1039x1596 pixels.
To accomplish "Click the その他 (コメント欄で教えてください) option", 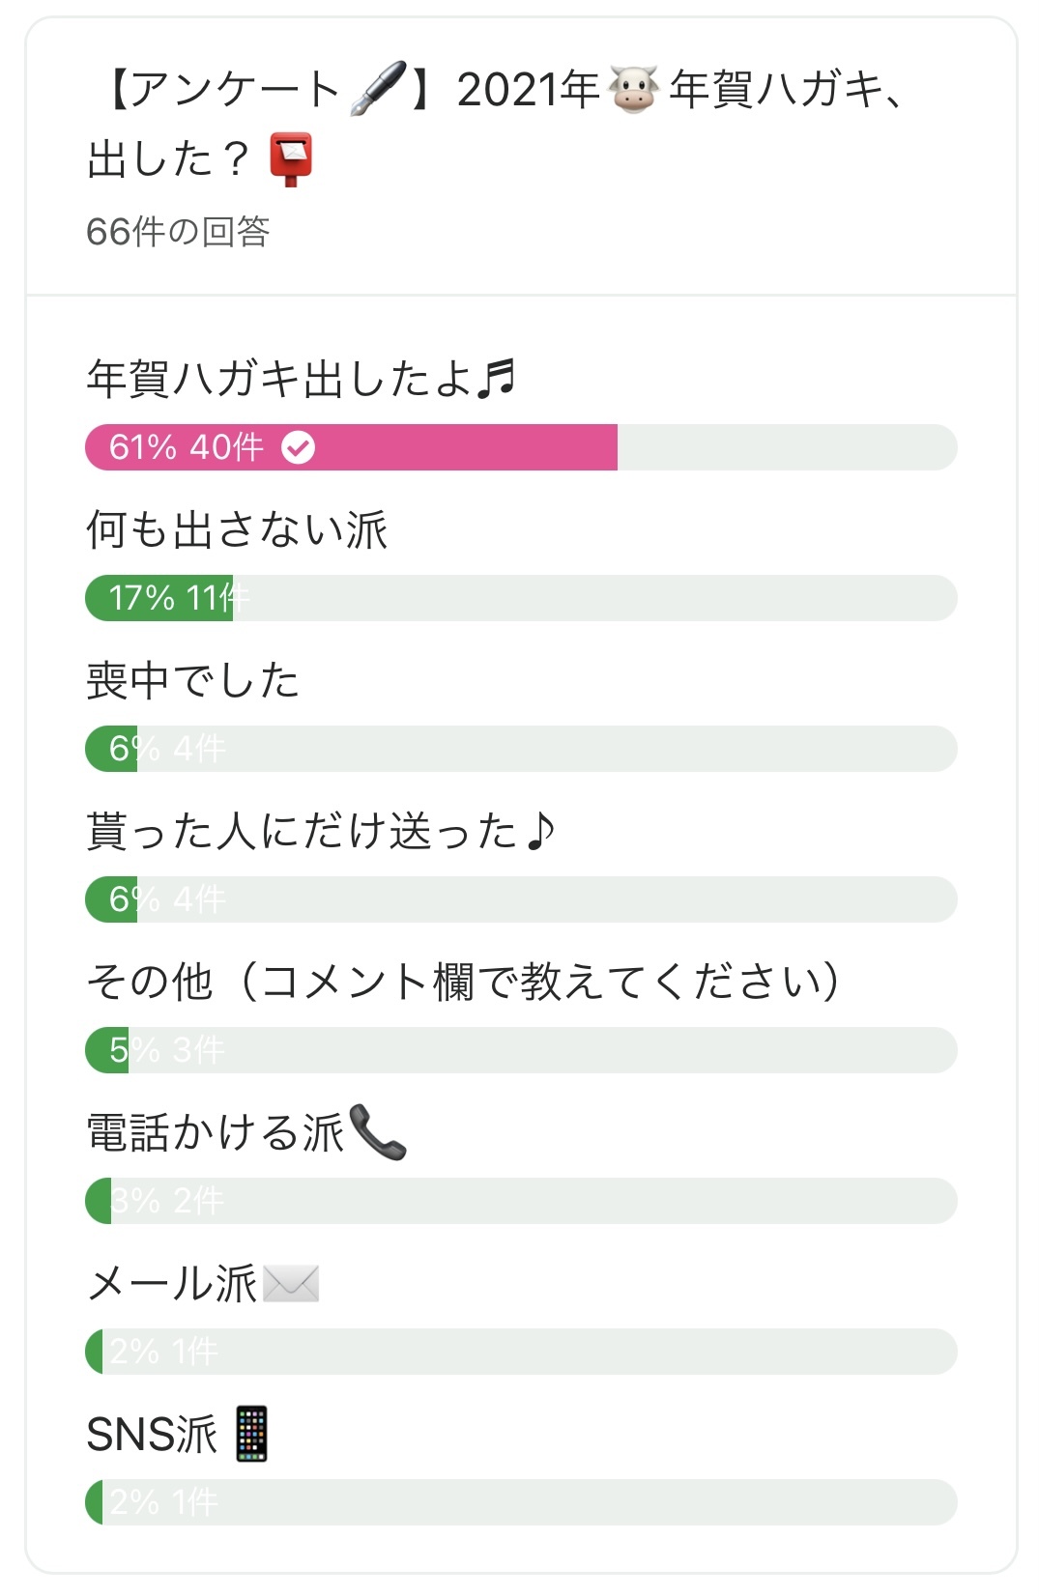I will 464,982.
